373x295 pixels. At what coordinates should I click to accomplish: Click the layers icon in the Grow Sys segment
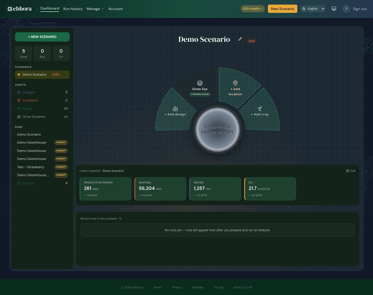[200, 83]
